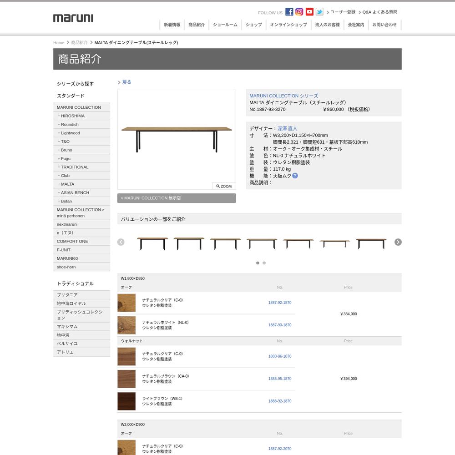Open MARUNI COLLECTION in sidebar

[81, 107]
